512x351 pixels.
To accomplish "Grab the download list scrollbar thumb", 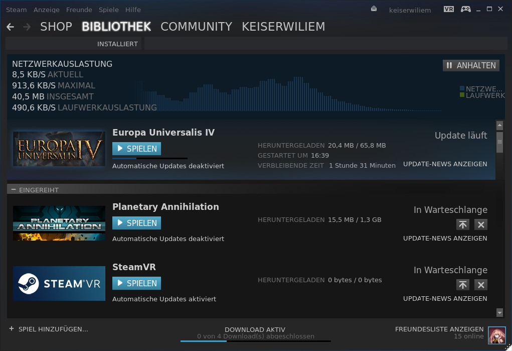I will pyautogui.click(x=499, y=142).
